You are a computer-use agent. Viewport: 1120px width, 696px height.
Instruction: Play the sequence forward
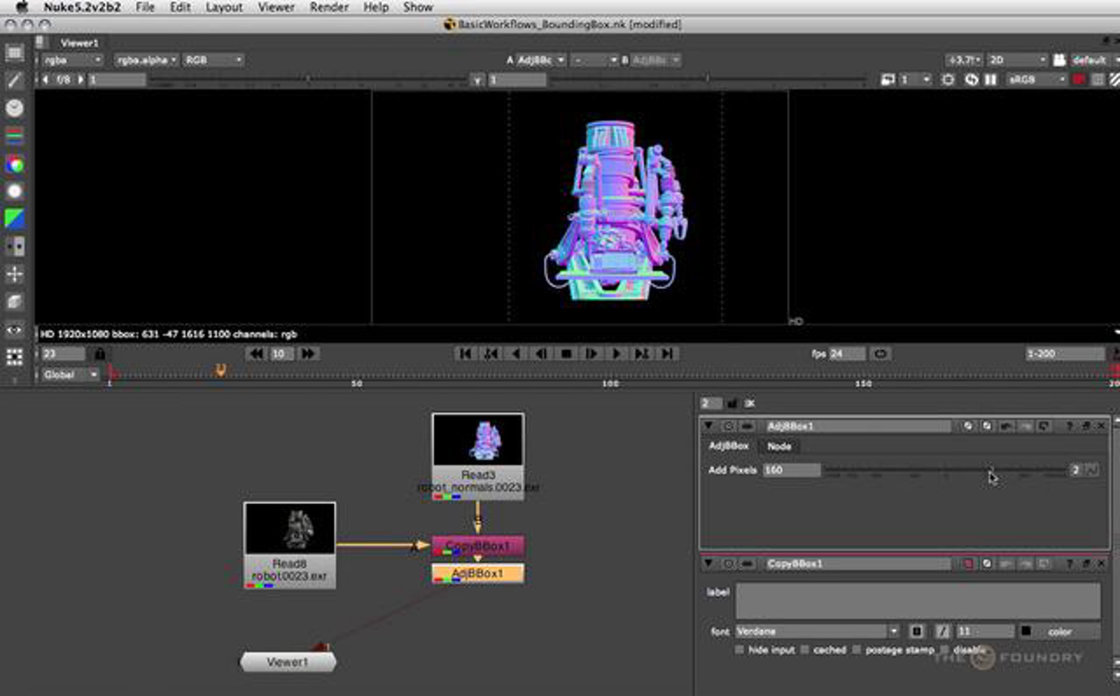click(x=616, y=354)
